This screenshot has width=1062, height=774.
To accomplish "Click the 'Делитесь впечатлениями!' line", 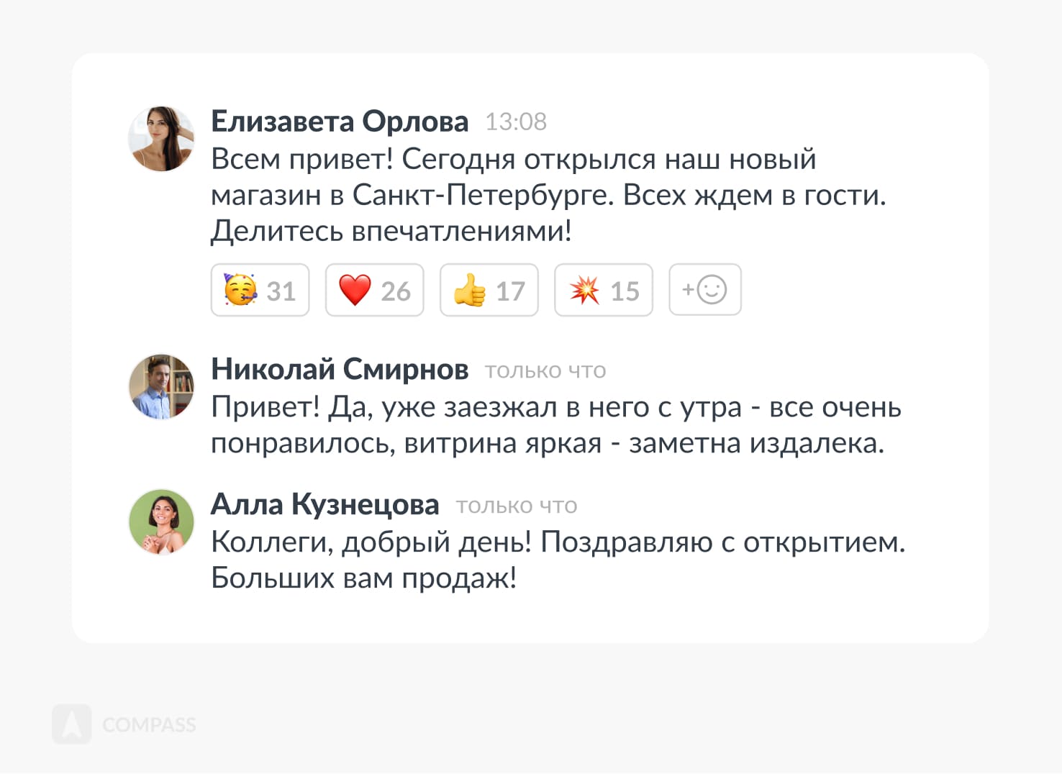I will pyautogui.click(x=391, y=231).
